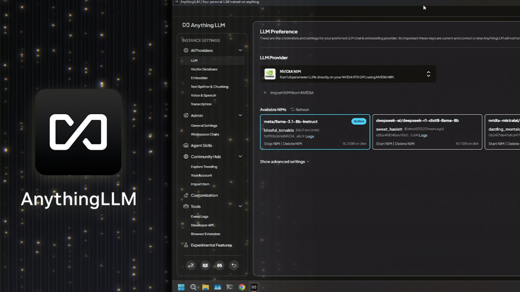Open Windows taskbar search

(x=193, y=287)
